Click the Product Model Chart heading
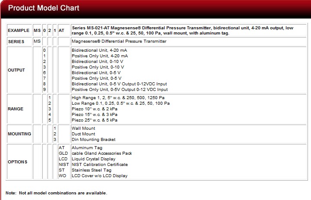Screen dimensions: 311x200 point(44,8)
